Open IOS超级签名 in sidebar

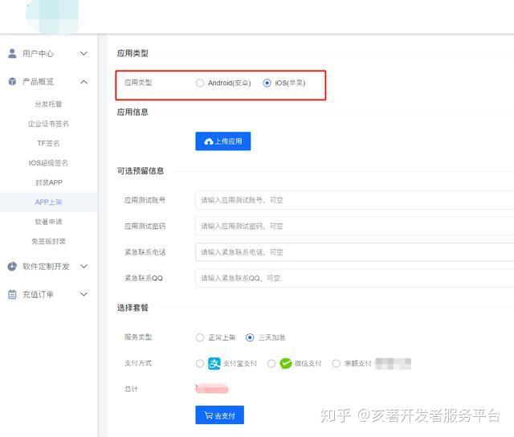pyautogui.click(x=48, y=163)
